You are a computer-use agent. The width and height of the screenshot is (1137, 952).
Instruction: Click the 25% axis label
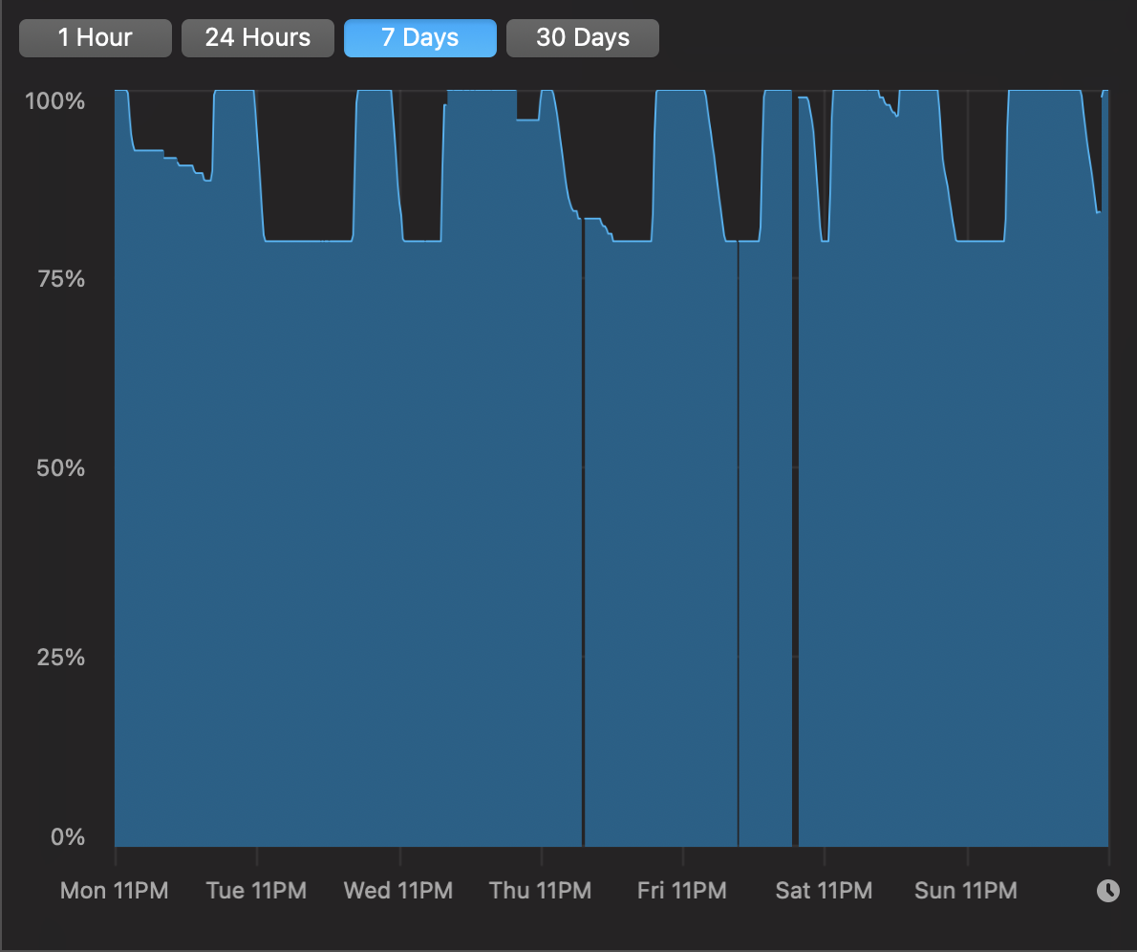61,658
